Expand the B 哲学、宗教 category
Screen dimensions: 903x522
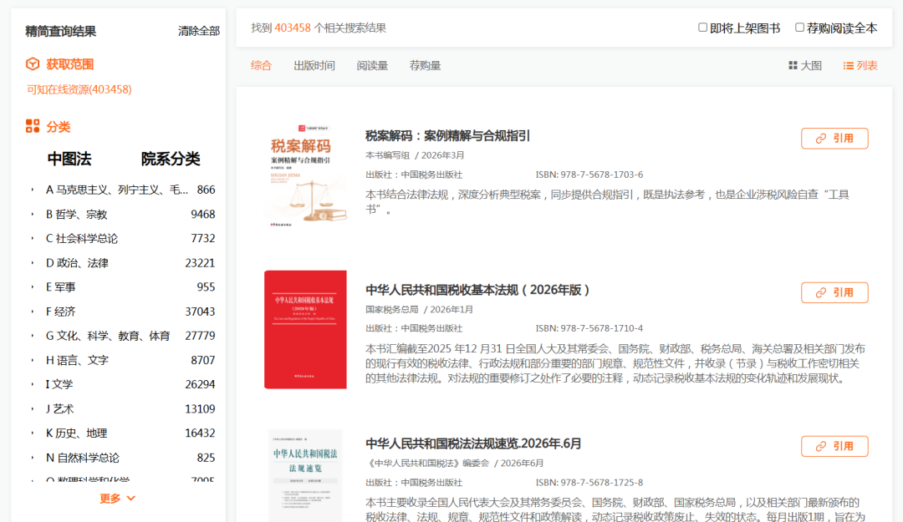coord(33,214)
